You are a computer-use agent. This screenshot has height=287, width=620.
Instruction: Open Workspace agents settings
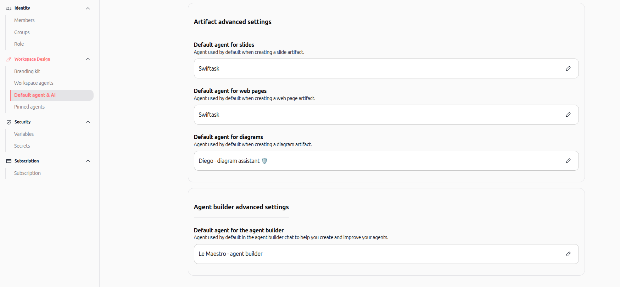(34, 83)
